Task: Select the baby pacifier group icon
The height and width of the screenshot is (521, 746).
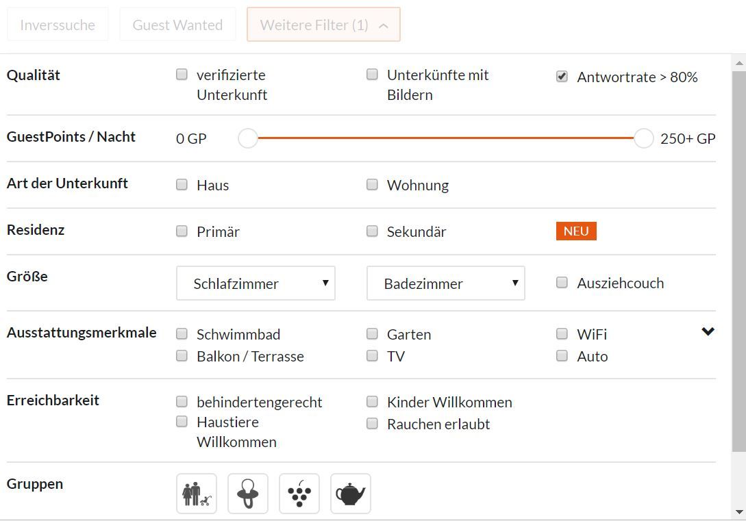Action: pyautogui.click(x=248, y=494)
